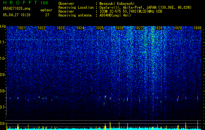This screenshot has height=130, width=205.
Task: Click the 1025 time marker
Action: [100, 28]
